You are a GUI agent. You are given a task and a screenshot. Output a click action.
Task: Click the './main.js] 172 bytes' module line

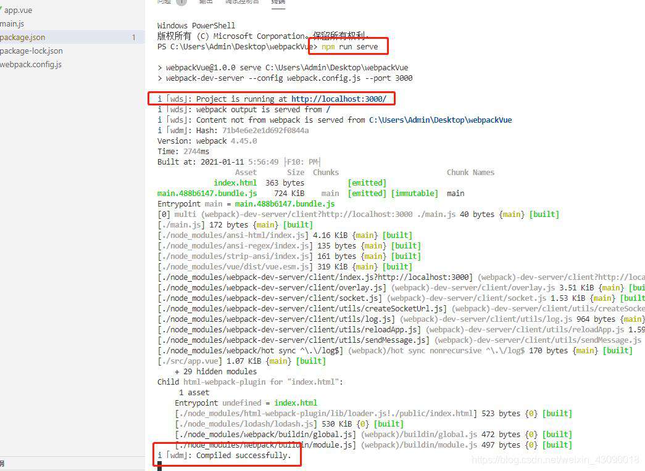[235, 225]
